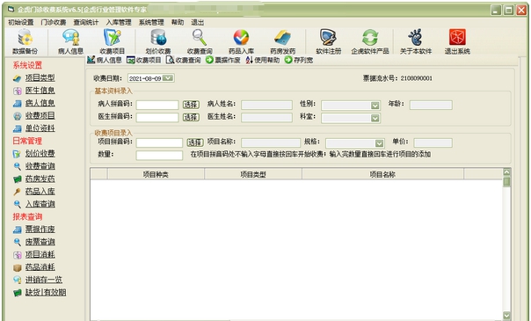Open 项目消耗 sidebar link

click(40, 255)
